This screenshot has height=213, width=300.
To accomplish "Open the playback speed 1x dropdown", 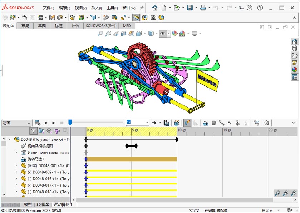I will 146,123.
